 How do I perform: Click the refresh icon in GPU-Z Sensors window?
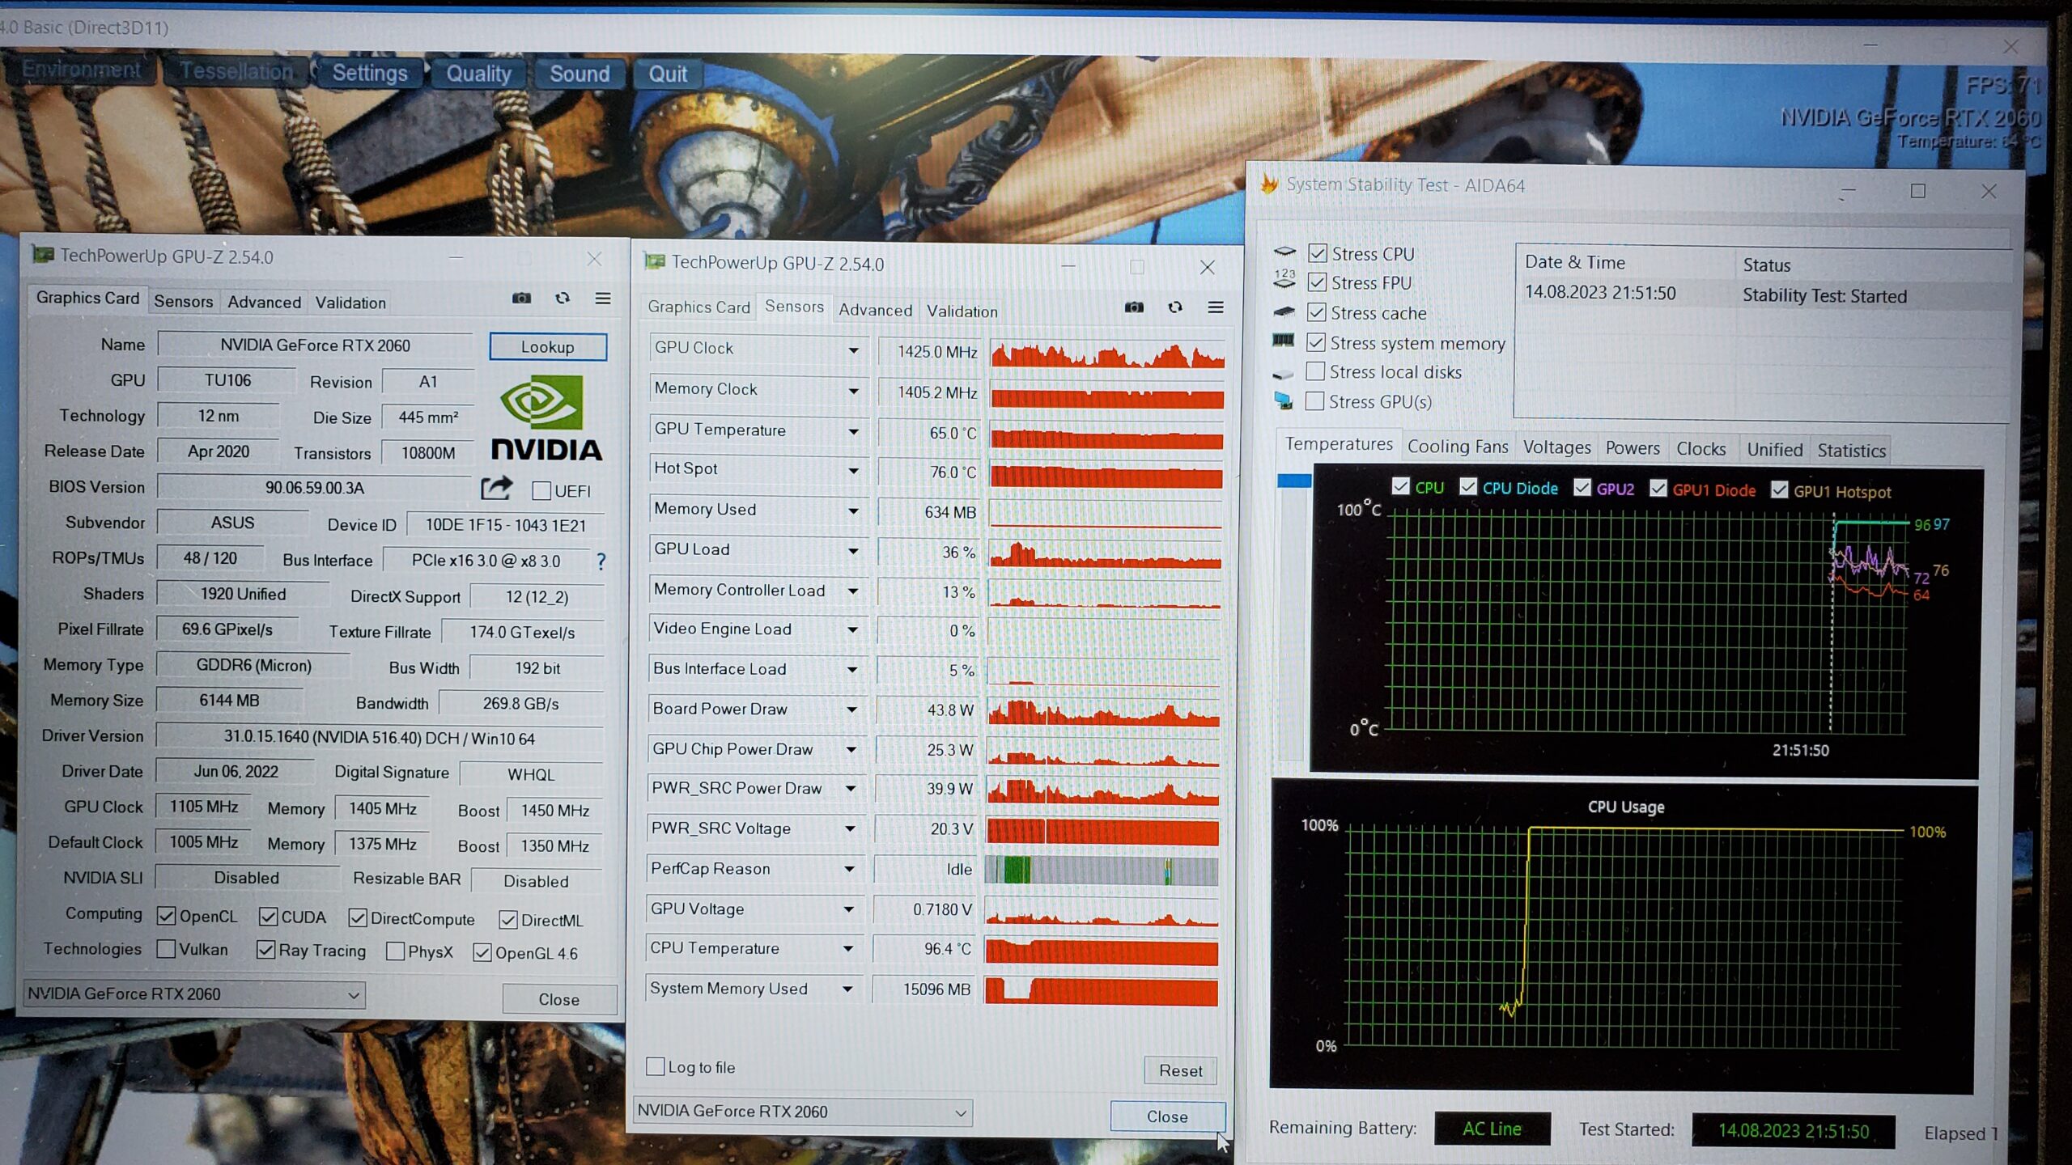point(1175,307)
